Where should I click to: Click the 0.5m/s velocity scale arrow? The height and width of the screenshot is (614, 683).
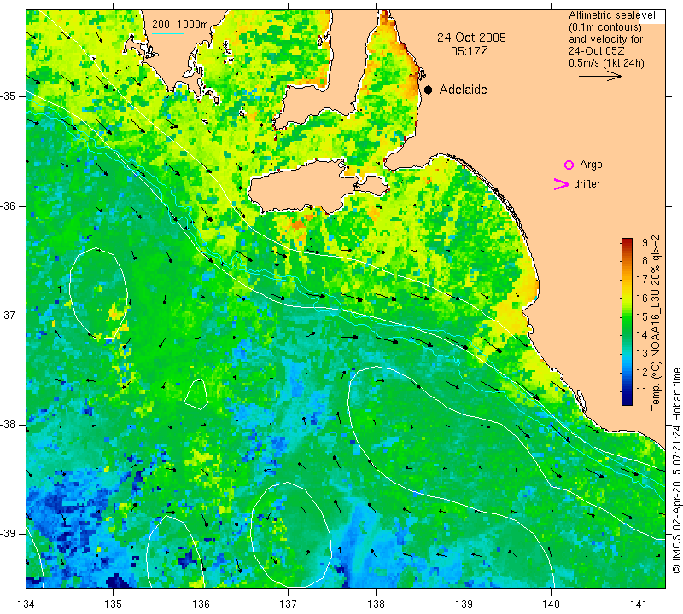[600, 76]
